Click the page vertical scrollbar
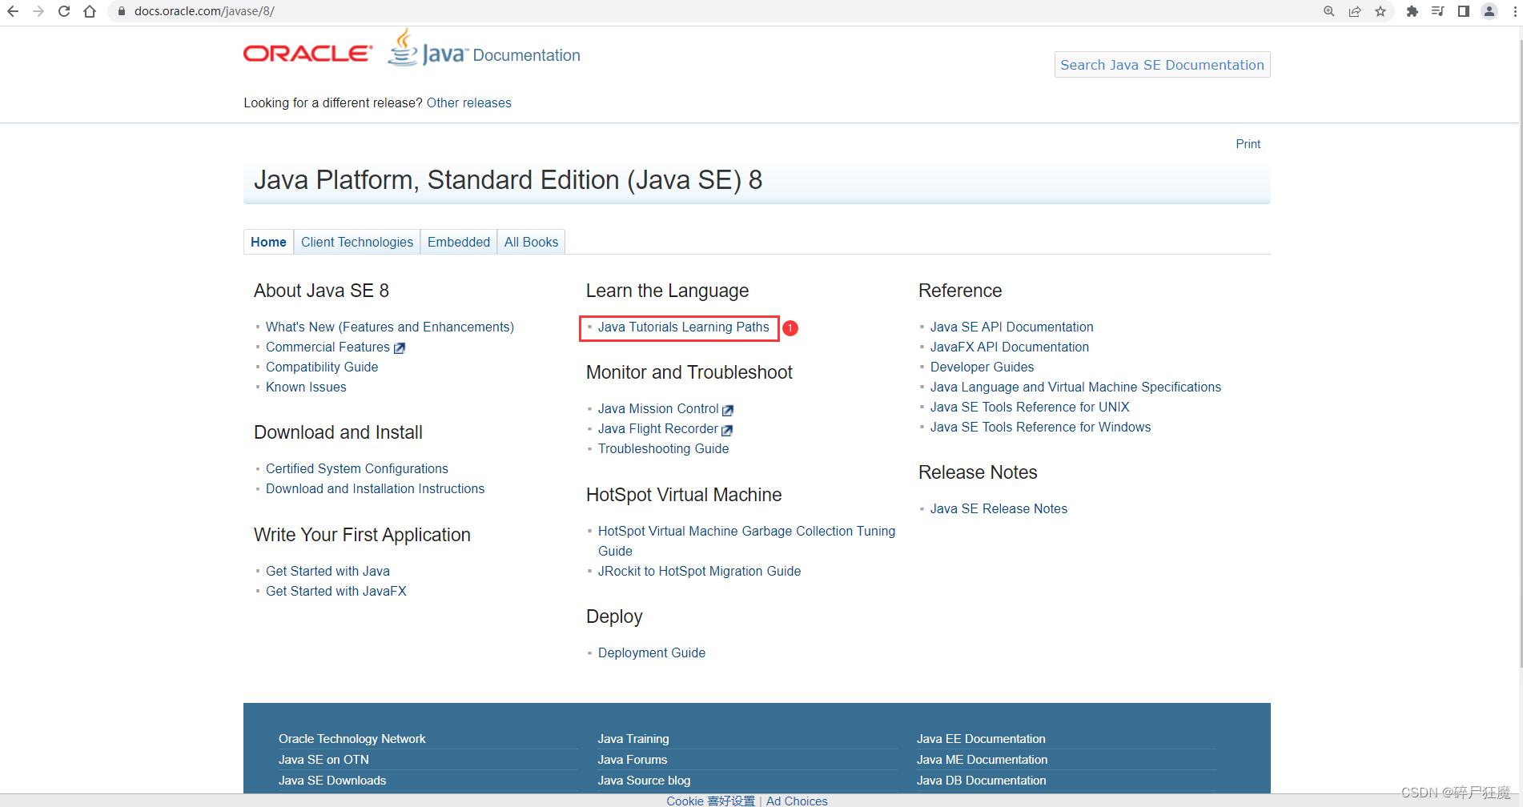 [1519, 352]
